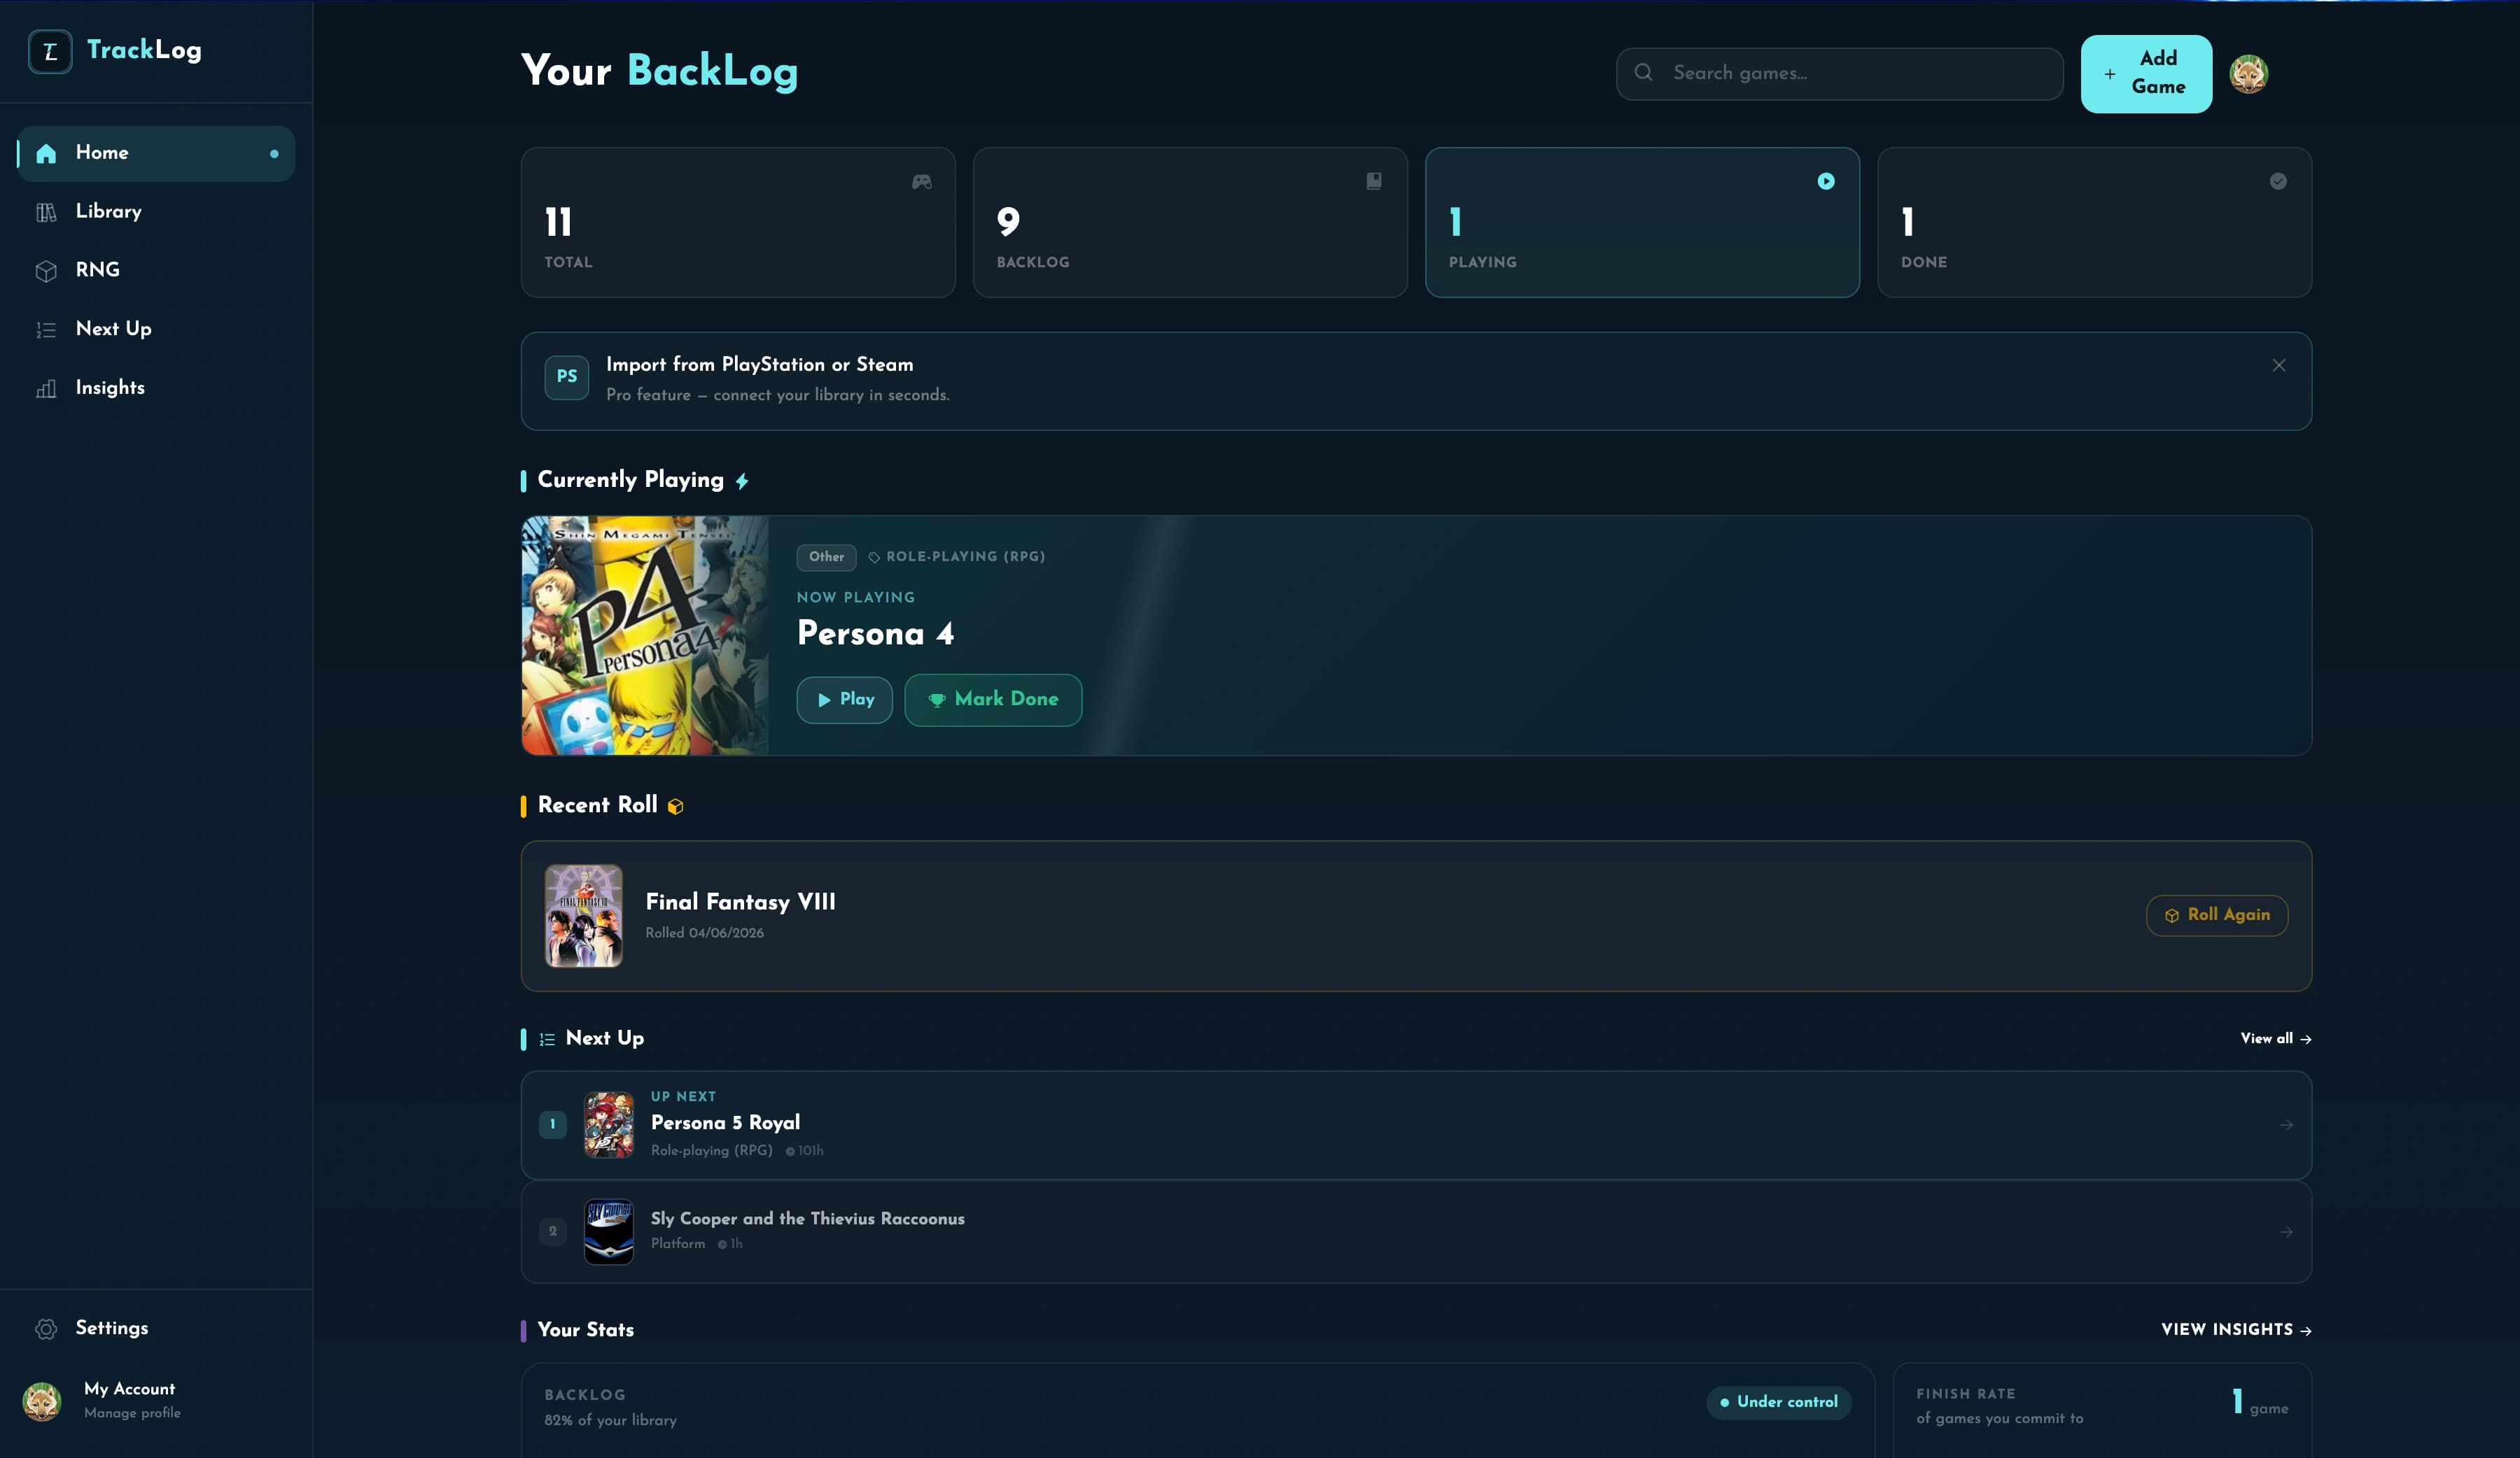Click the PS import badge icon
The width and height of the screenshot is (2520, 1458).
pos(566,376)
